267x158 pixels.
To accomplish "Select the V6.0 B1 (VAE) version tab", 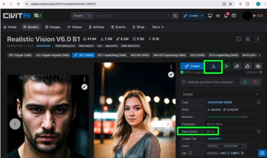I will click(x=140, y=55).
